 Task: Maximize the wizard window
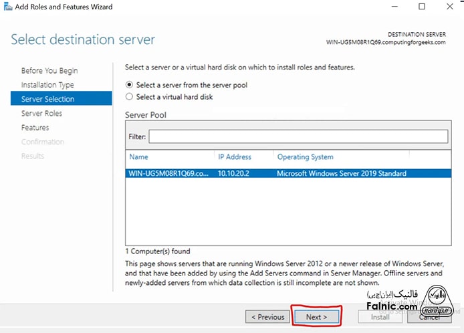click(x=422, y=7)
